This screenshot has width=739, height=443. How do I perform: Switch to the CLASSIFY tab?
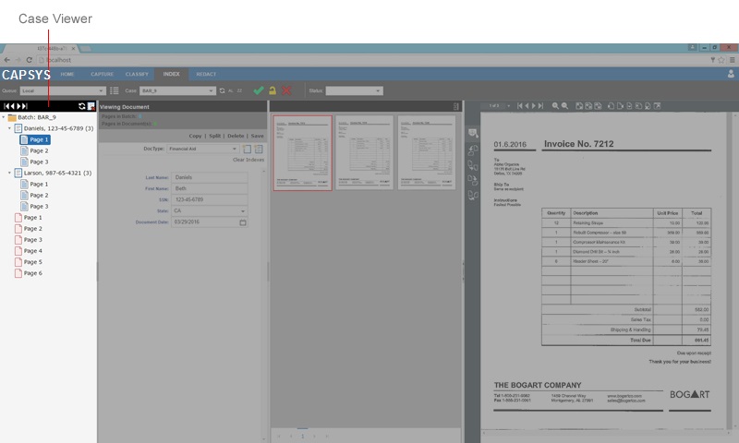click(x=137, y=74)
